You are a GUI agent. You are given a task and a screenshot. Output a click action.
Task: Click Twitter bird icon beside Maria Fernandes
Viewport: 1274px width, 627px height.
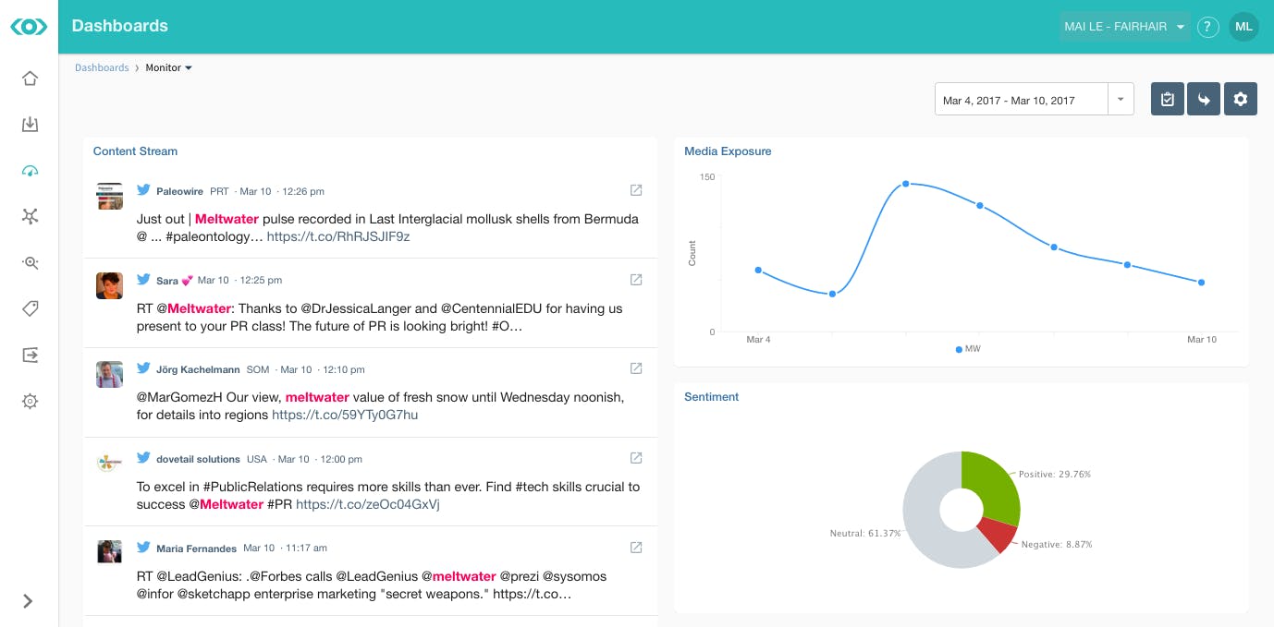(x=143, y=547)
